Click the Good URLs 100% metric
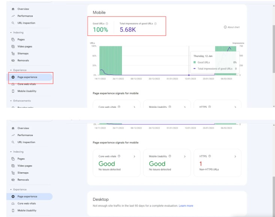This screenshot has width=275, height=217. [x=100, y=30]
